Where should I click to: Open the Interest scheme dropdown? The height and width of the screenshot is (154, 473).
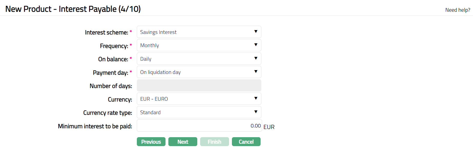click(x=199, y=32)
